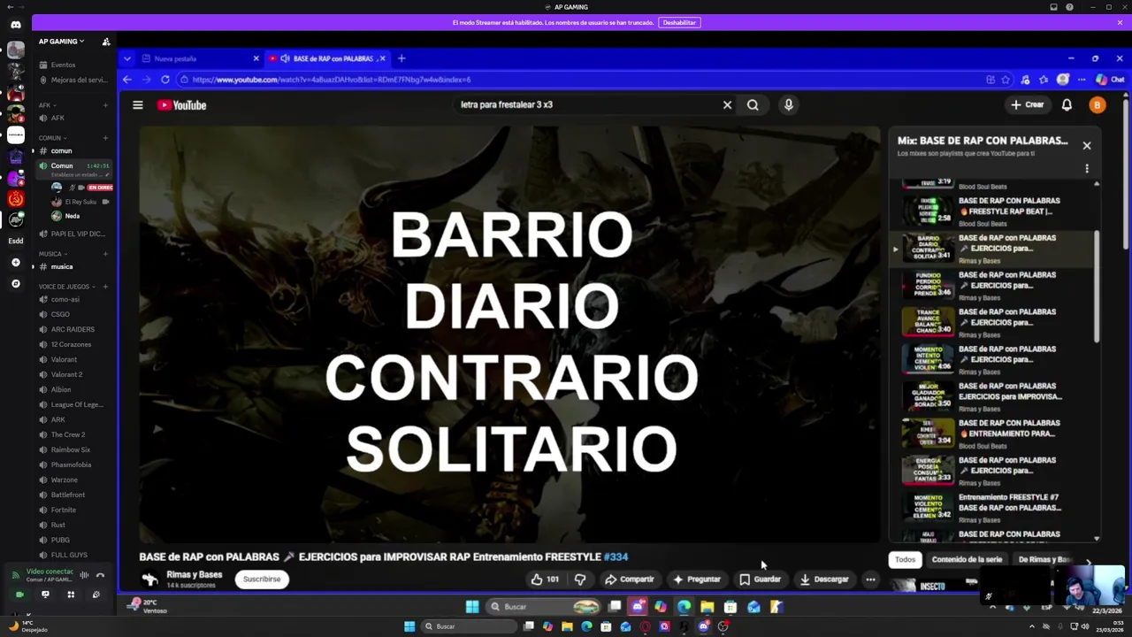Add channel to MUSICA category
The image size is (1132, 637).
coord(105,254)
